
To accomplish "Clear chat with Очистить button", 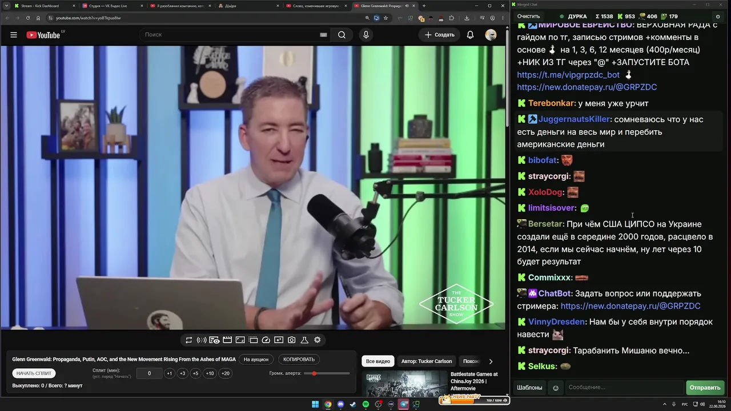I will tap(528, 17).
